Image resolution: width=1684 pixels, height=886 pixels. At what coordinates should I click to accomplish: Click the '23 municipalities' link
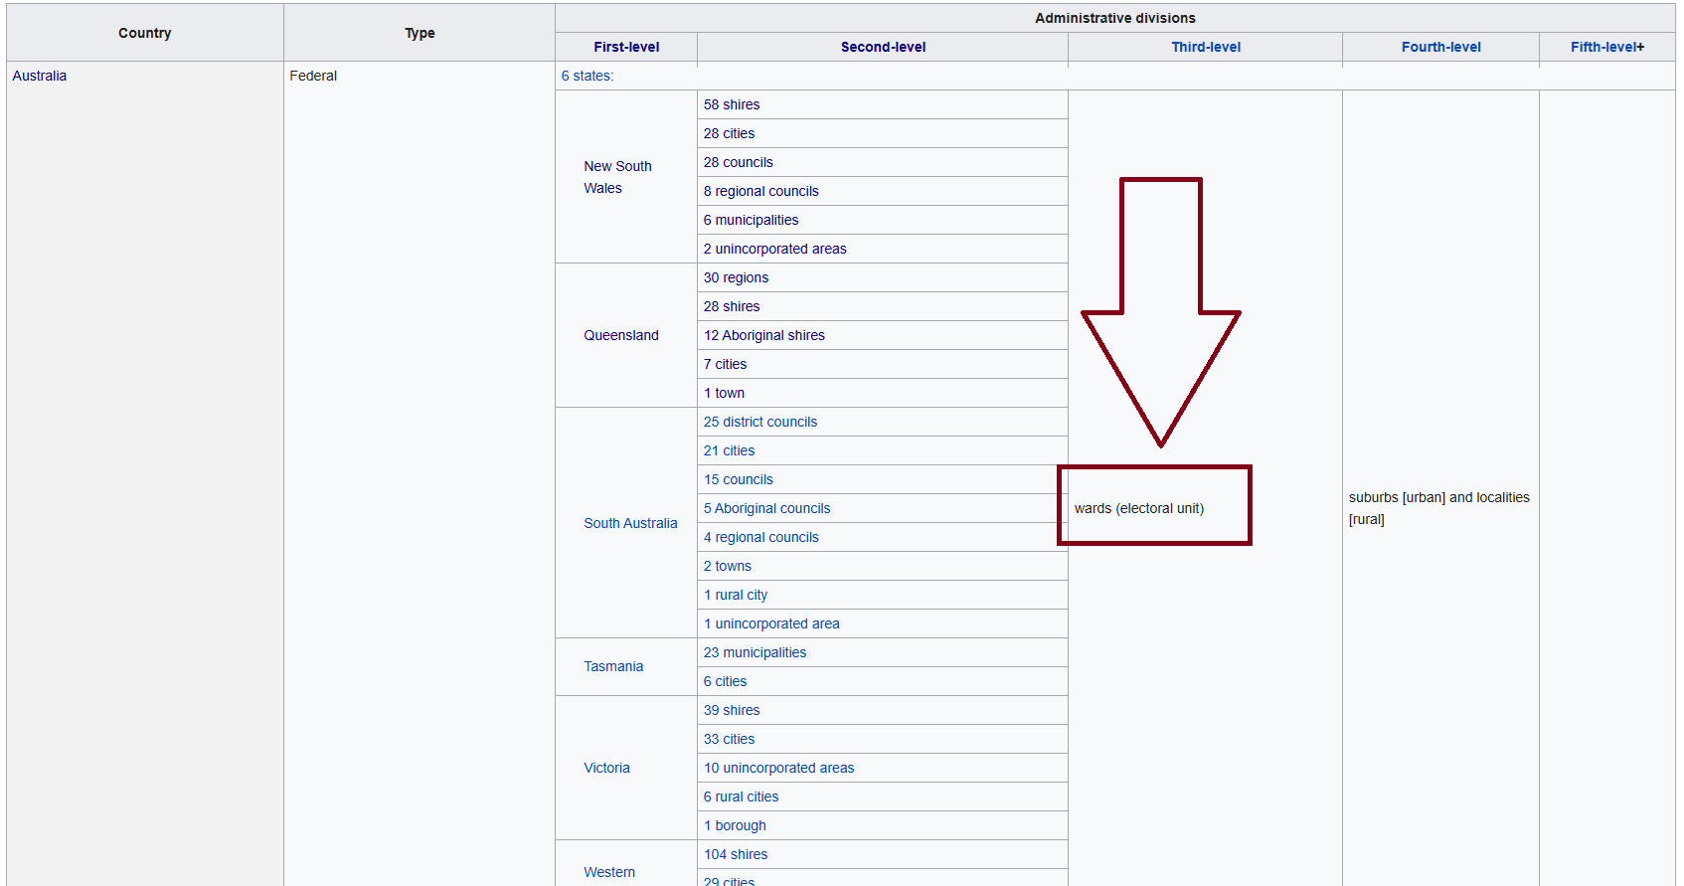755,652
